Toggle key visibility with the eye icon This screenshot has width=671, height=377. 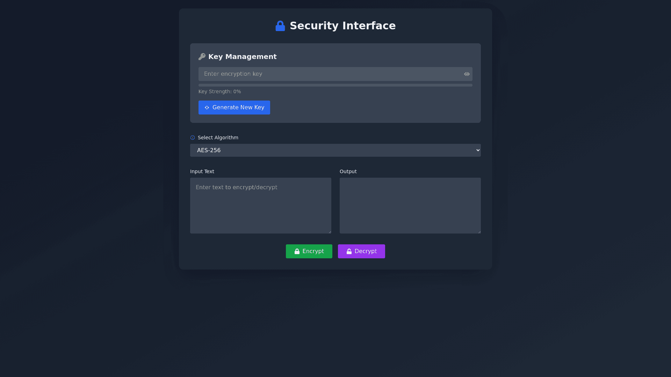(467, 74)
